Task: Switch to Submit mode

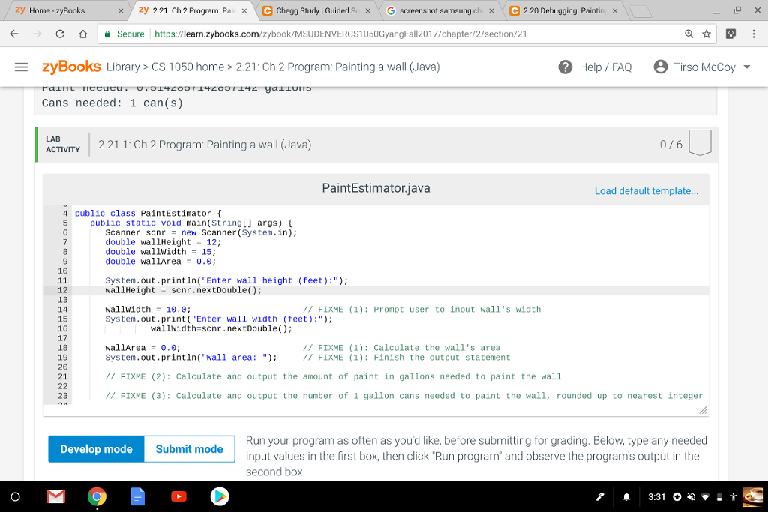Action: (188, 449)
